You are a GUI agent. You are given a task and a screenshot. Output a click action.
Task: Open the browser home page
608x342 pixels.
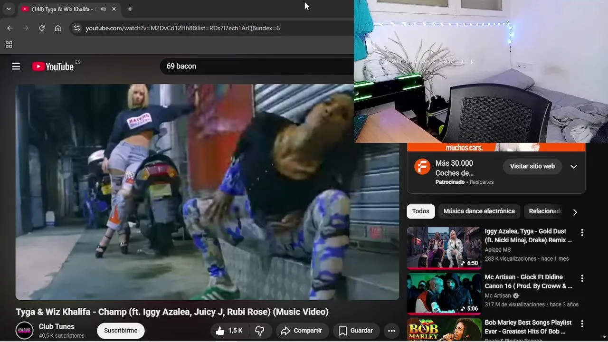click(x=58, y=28)
